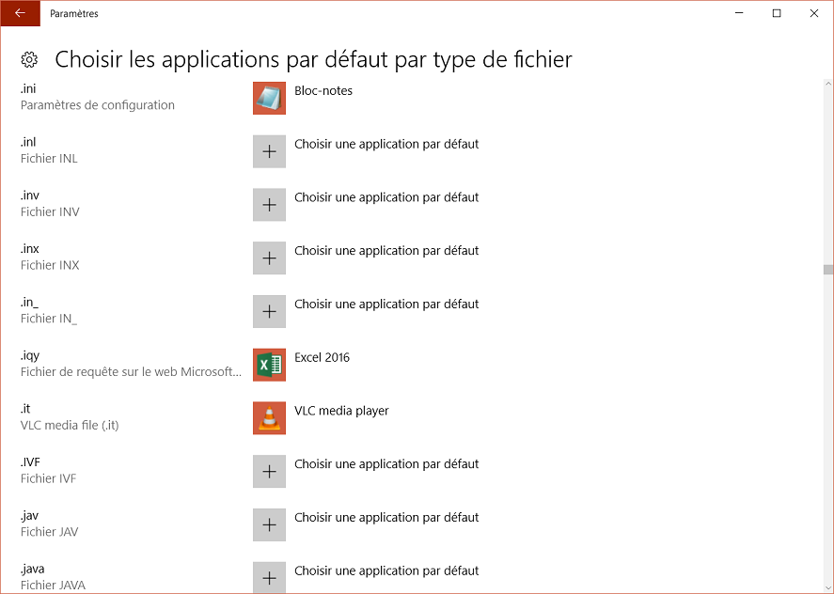The height and width of the screenshot is (594, 834).
Task: Click 'Fichier INX' description text
Action: point(50,265)
